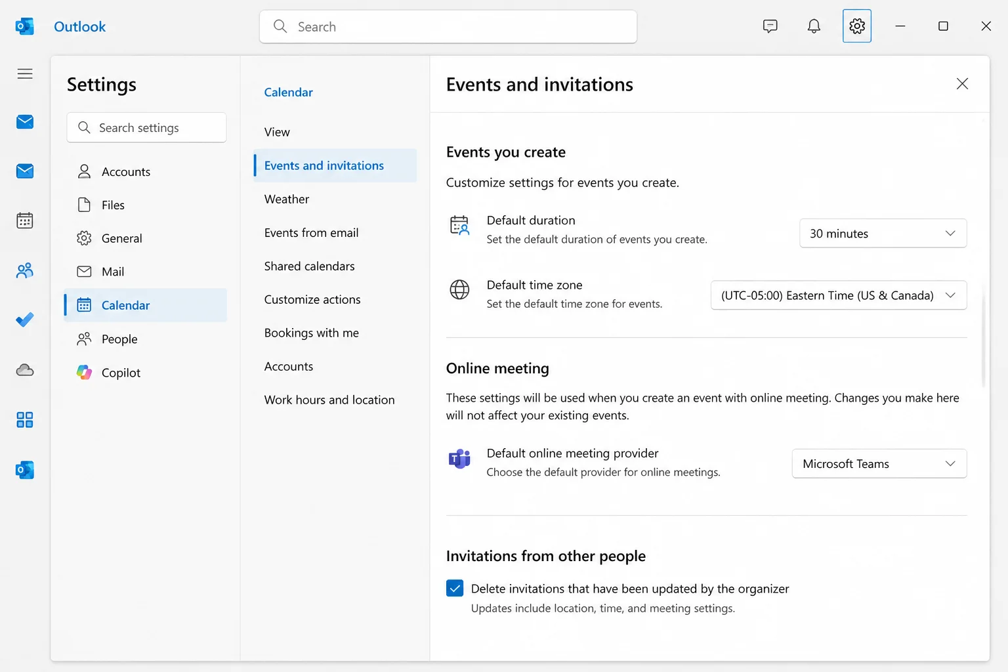Select Mail in Settings categories
Image resolution: width=1008 pixels, height=672 pixels.
(146, 272)
